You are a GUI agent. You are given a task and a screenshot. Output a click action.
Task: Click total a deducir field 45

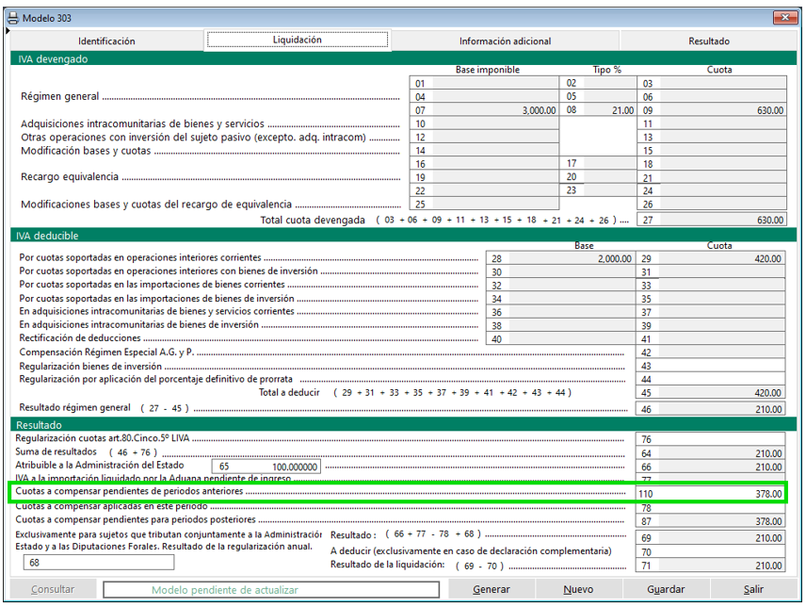710,392
